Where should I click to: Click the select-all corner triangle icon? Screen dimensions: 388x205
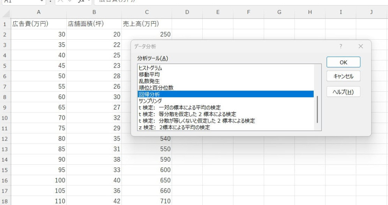click(6, 14)
